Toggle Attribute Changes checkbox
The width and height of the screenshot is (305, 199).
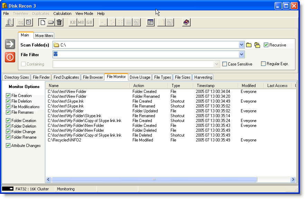point(8,145)
